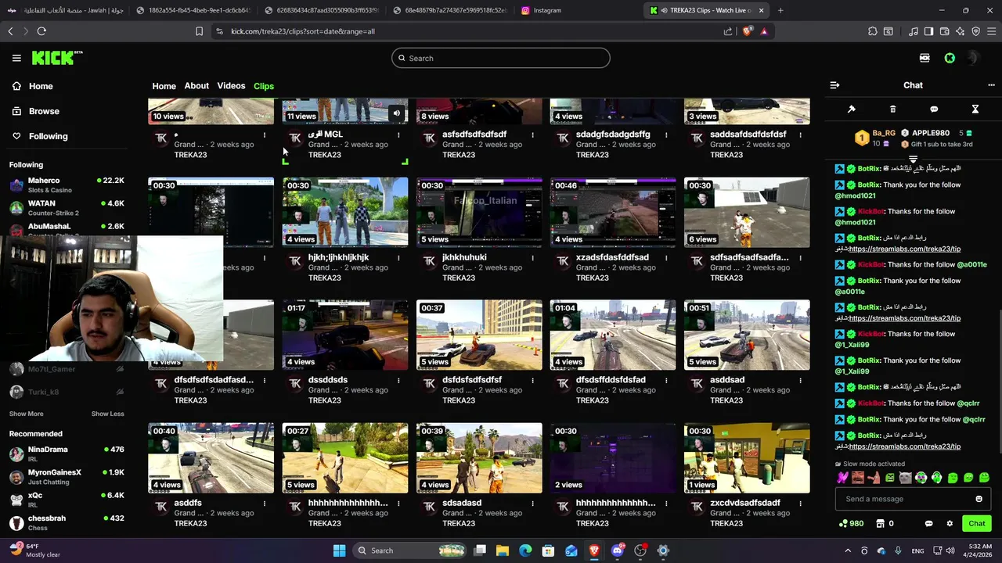
Task: Insert the laughing man emote
Action: tap(858, 478)
